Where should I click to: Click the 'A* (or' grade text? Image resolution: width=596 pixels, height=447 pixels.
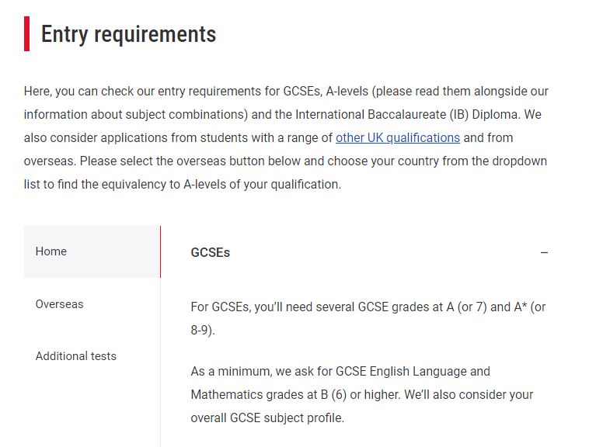(x=530, y=307)
